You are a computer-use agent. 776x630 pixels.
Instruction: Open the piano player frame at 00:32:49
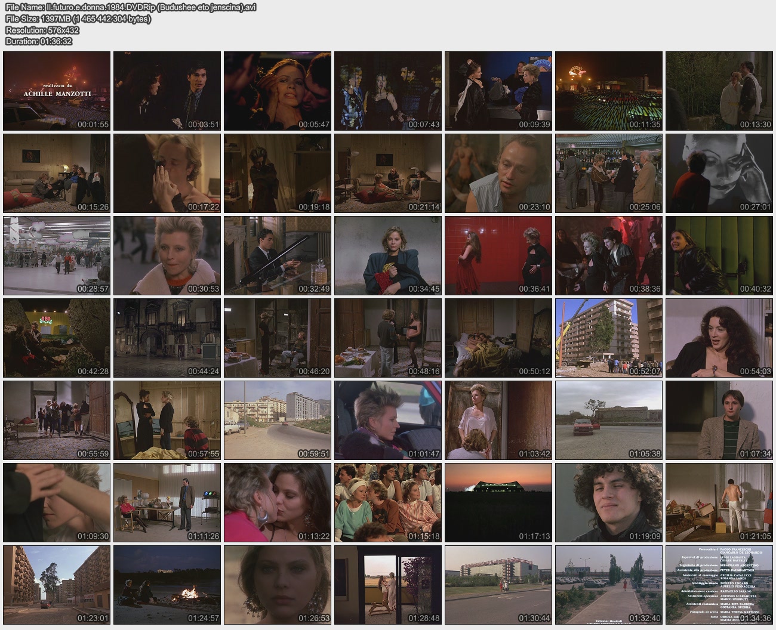coord(278,255)
